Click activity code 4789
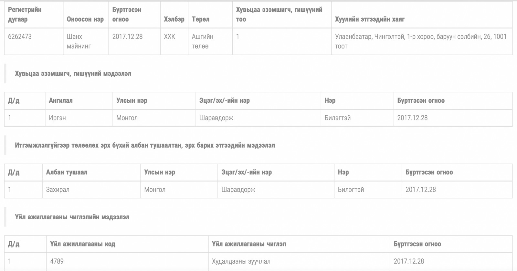Viewport: 517px width, 271px height. (x=57, y=261)
